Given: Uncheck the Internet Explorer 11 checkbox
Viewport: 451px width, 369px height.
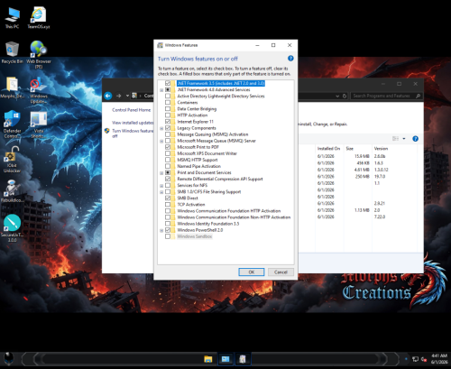Looking at the screenshot, I should coord(168,122).
